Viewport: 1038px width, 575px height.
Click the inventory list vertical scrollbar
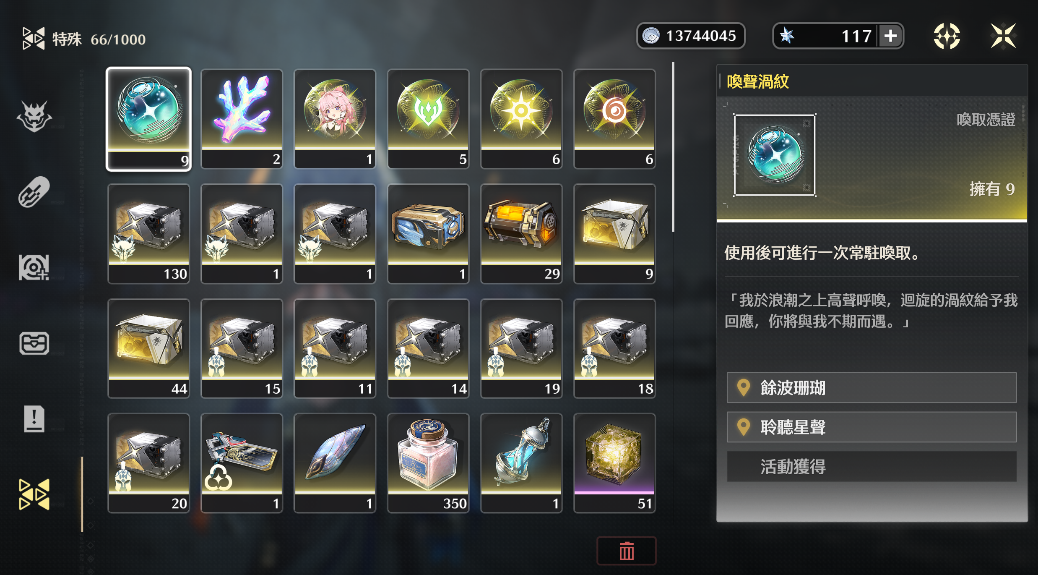coord(673,147)
